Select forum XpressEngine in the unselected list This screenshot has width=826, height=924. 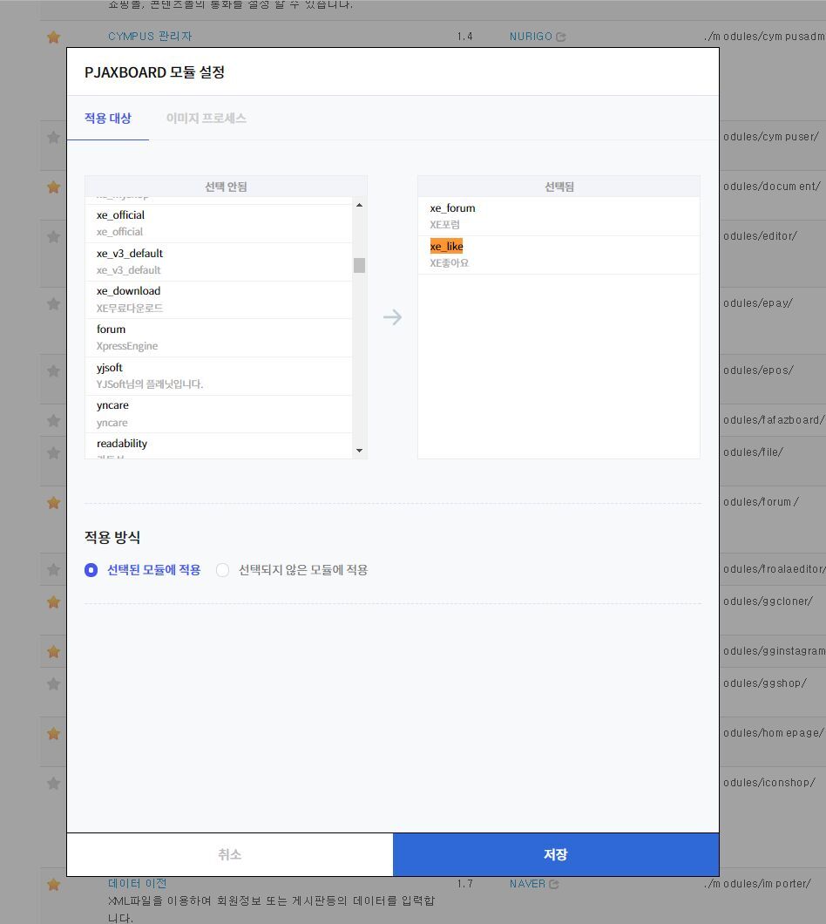[x=219, y=337]
